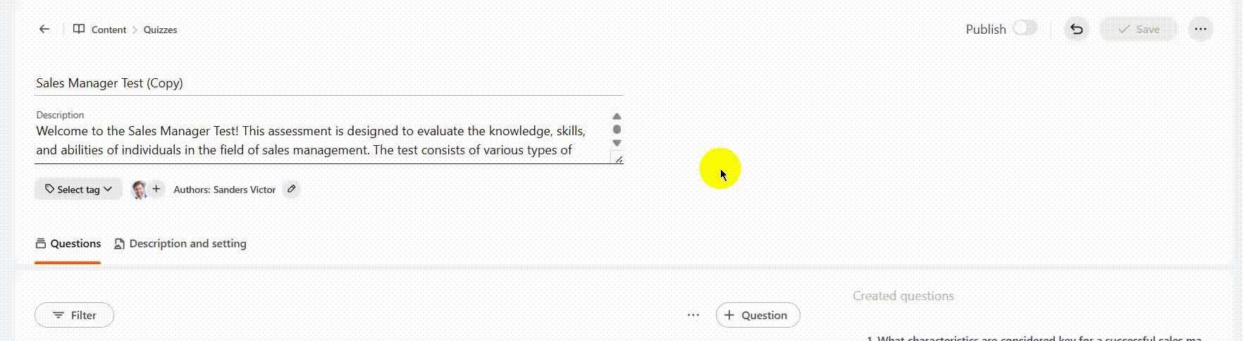Open the Select tag dropdown
The height and width of the screenshot is (341, 1243).
pyautogui.click(x=78, y=190)
